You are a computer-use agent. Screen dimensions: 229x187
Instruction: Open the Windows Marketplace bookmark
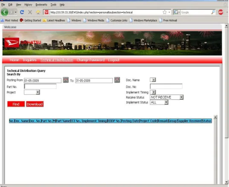pos(143,21)
